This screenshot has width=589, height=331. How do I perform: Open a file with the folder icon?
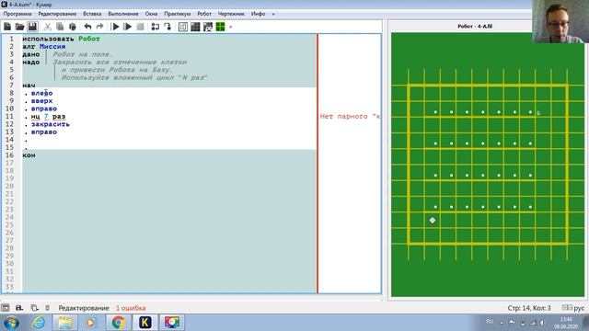[19, 27]
